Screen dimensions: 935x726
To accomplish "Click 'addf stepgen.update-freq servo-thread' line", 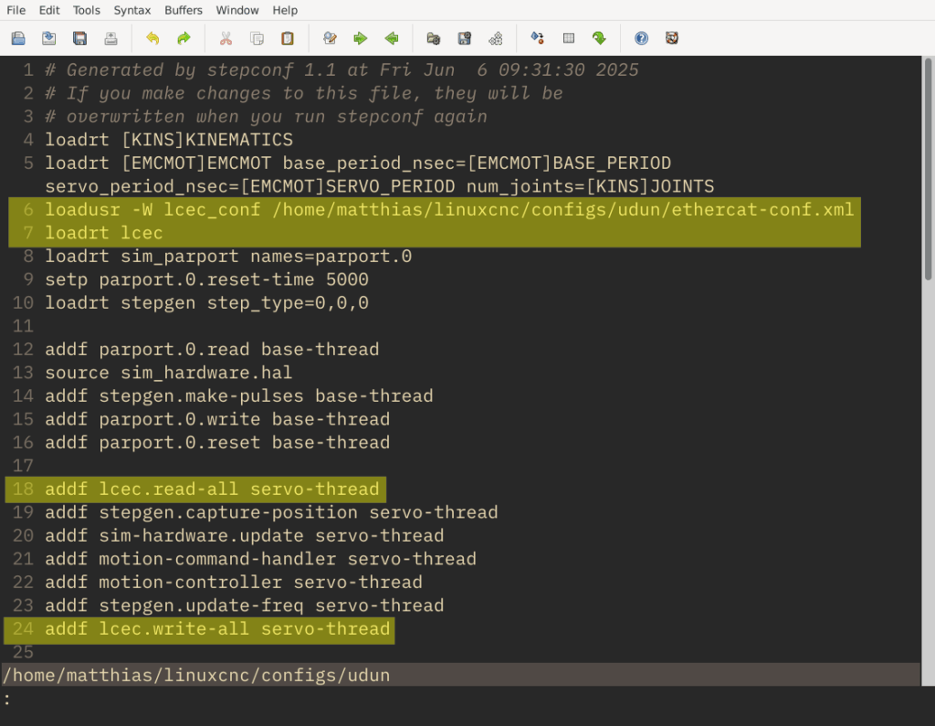I will pyautogui.click(x=245, y=605).
